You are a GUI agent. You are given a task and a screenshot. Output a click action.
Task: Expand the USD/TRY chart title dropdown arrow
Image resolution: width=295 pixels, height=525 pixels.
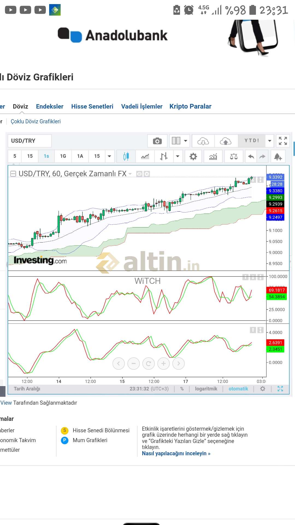tap(130, 174)
